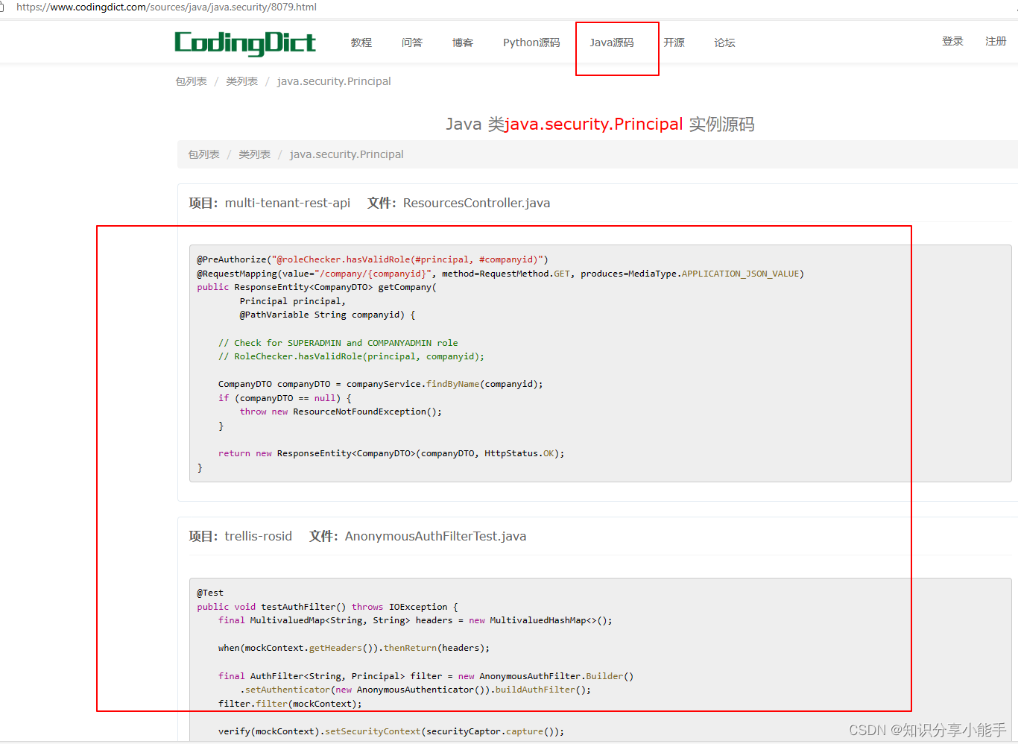Click the 'throw new ResourceNotFoundException()' line
The image size is (1018, 744).
point(341,412)
